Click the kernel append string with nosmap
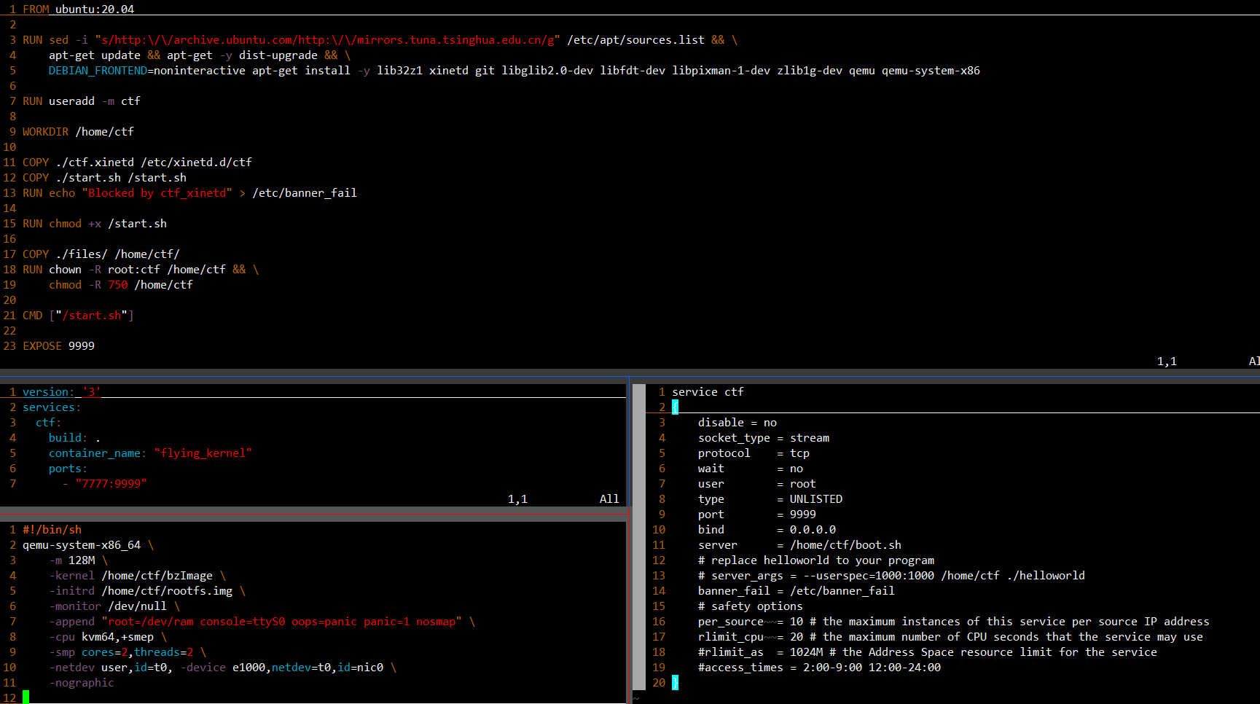 [x=281, y=622]
